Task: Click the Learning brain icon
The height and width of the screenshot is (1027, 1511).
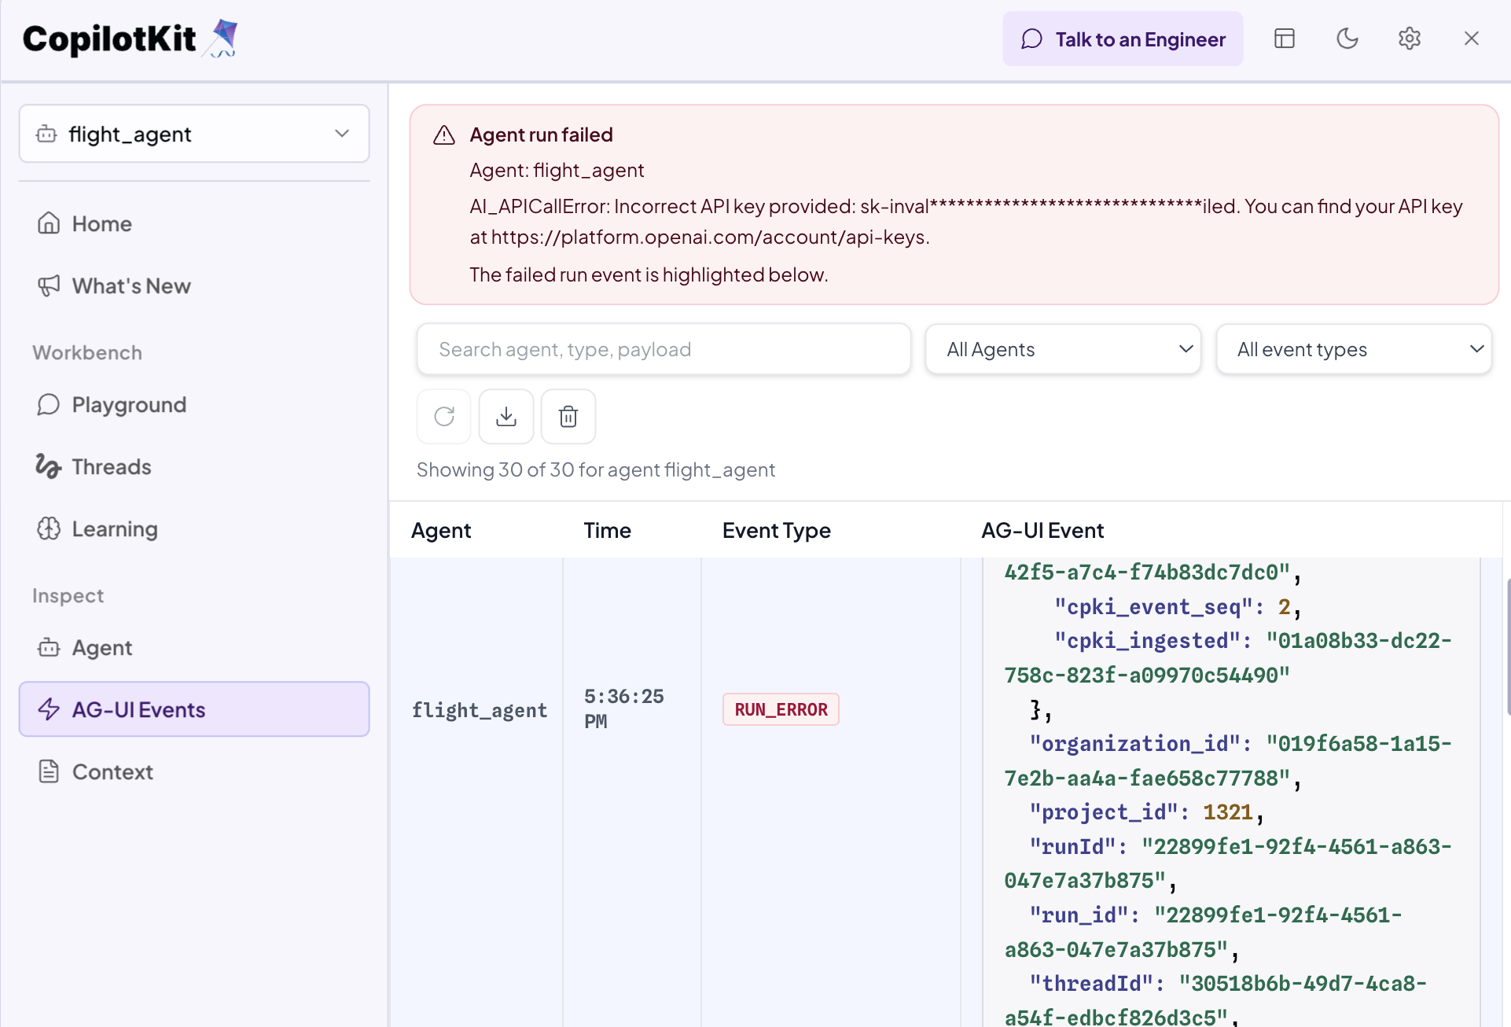Action: click(49, 528)
